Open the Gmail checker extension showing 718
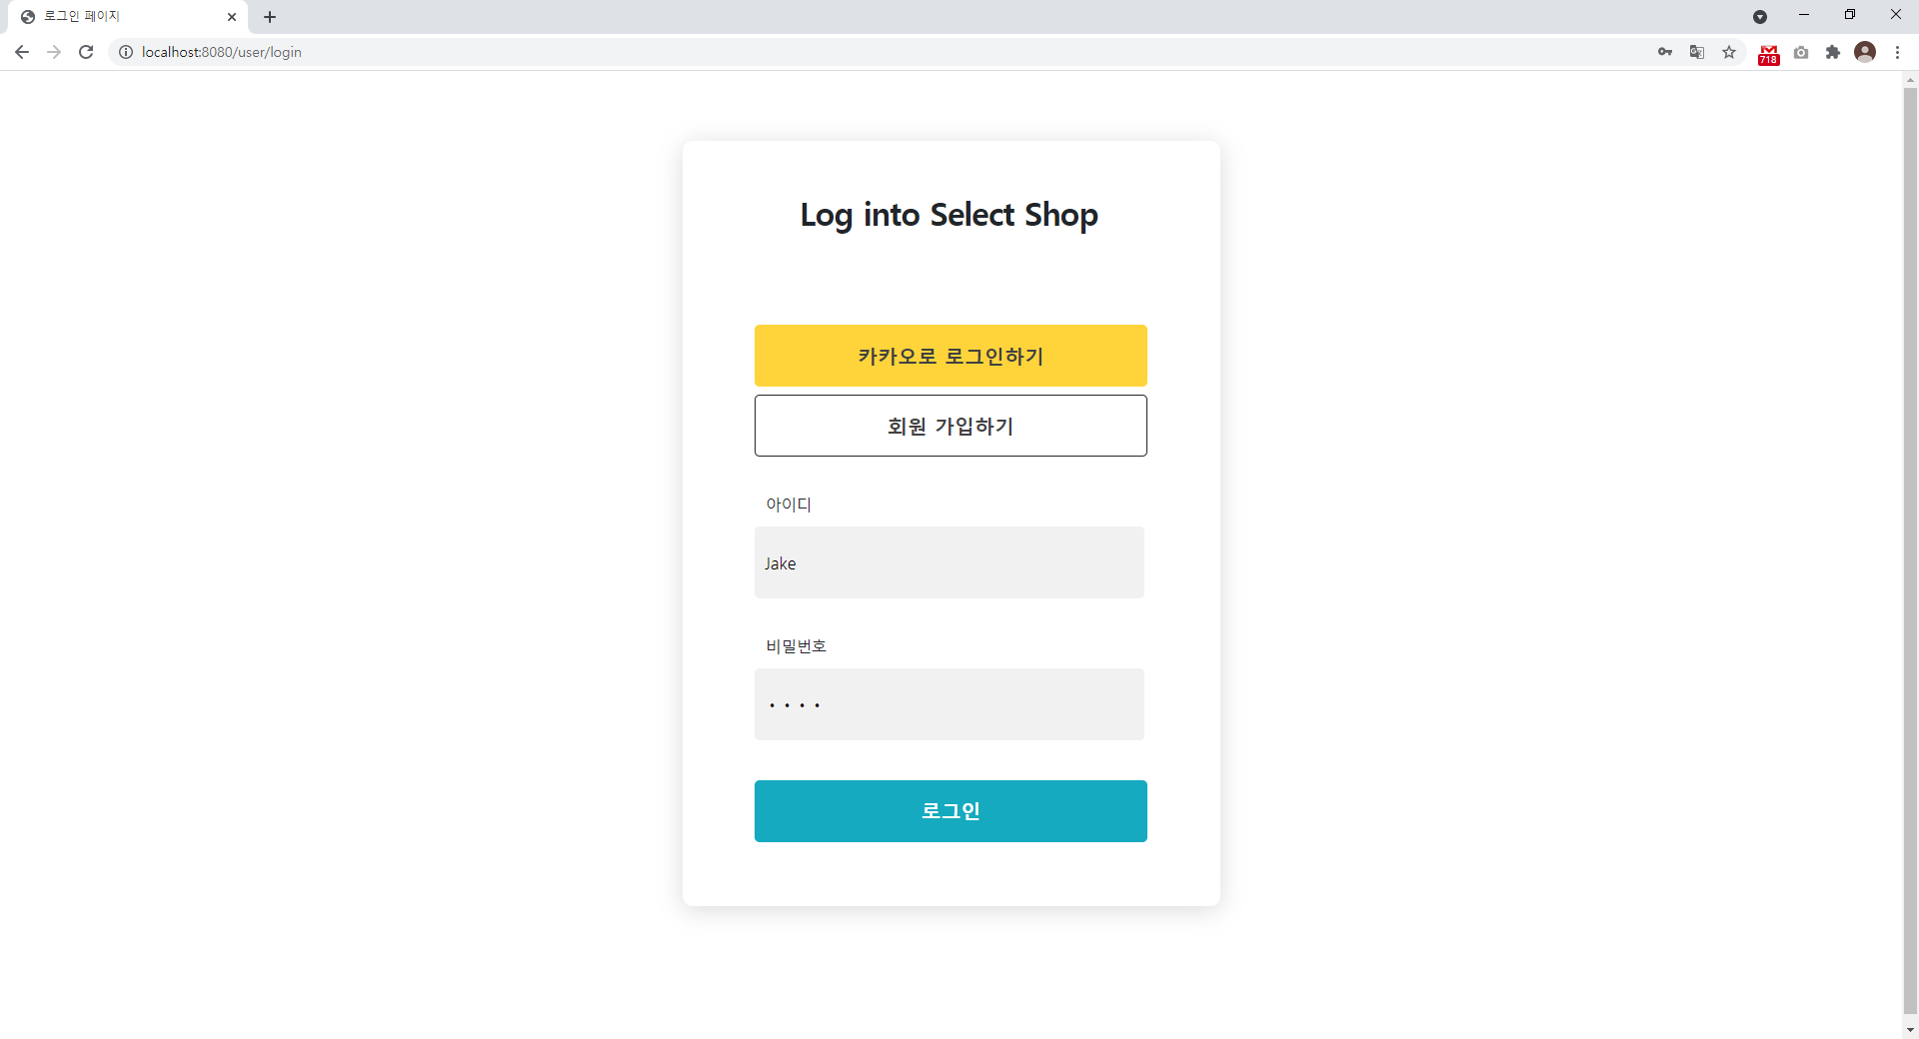 [x=1769, y=52]
